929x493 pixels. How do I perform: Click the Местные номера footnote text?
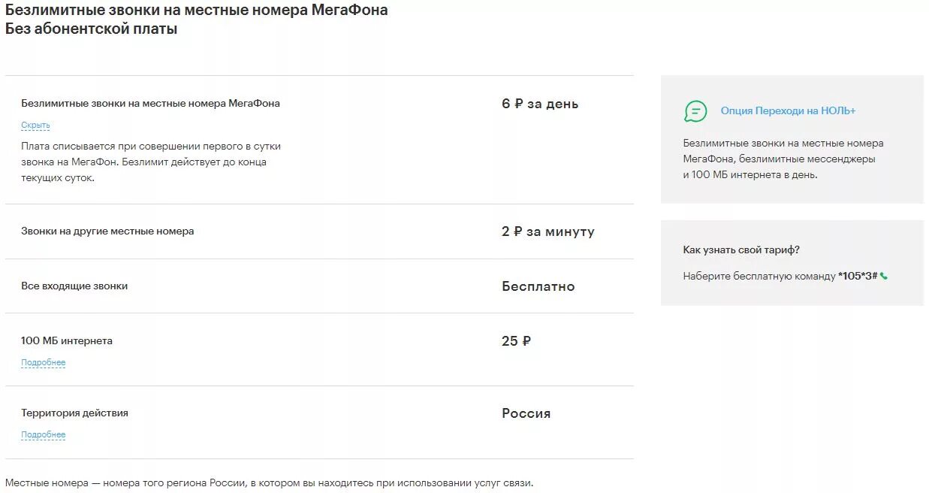[x=269, y=482]
